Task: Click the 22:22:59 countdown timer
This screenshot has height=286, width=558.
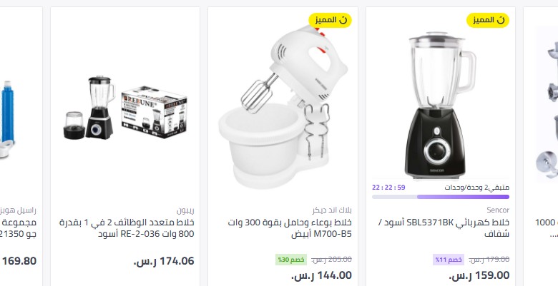Action: click(x=388, y=188)
